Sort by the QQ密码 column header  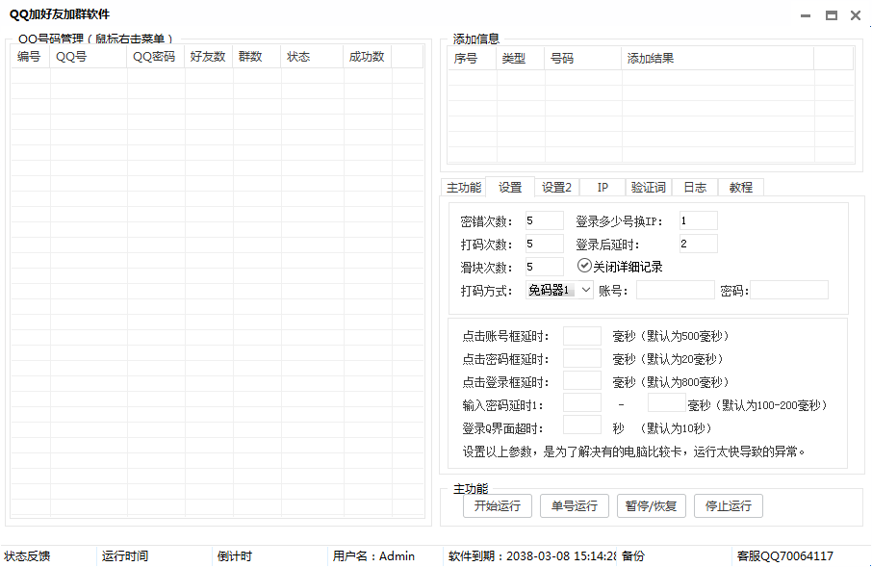[x=156, y=57]
